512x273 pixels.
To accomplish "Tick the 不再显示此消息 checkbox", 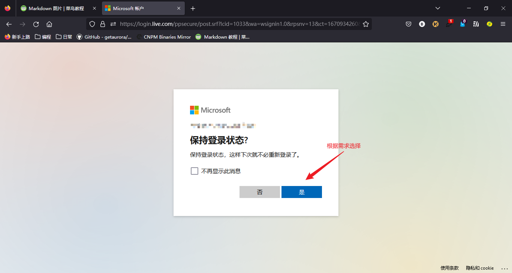I will click(194, 171).
